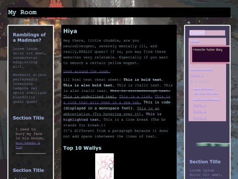Click the pink sketch thumbnail under Top 10 Wallys
Viewport: 238px width, 179px height.
click(104, 166)
